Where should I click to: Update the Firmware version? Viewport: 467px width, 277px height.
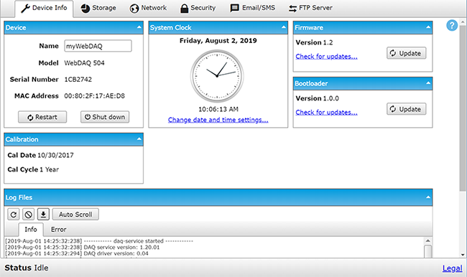[406, 53]
